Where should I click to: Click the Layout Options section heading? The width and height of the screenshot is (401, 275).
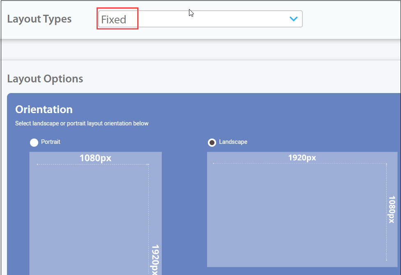(45, 79)
